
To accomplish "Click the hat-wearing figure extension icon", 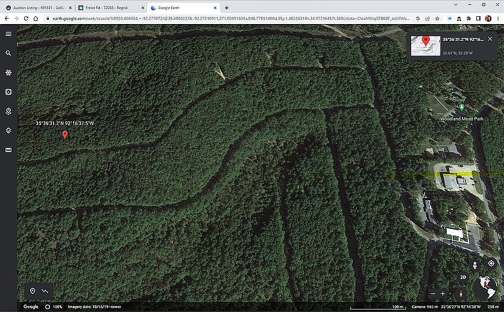I will (459, 19).
